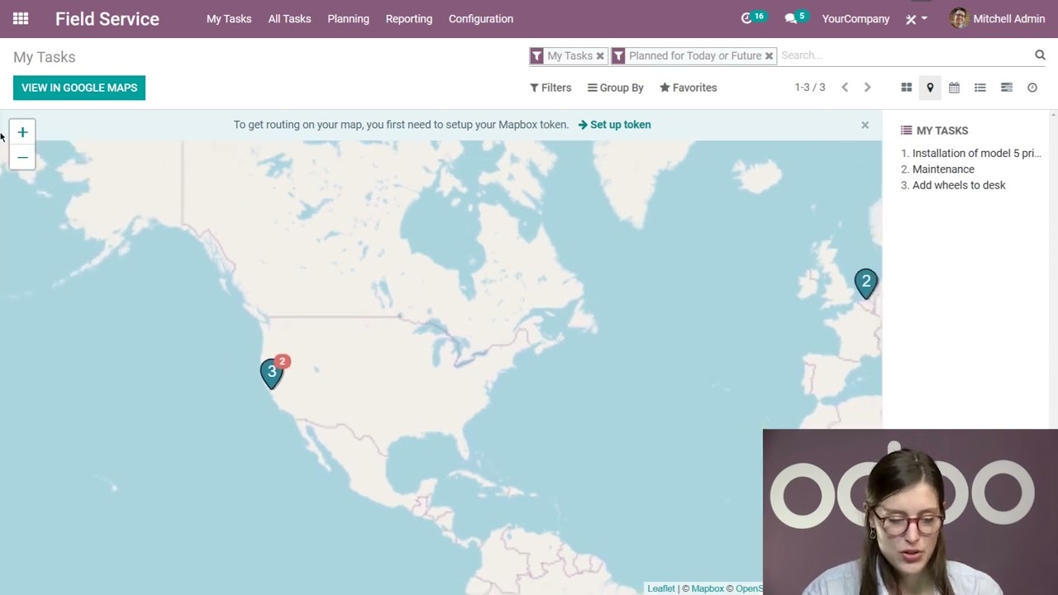Select the Map view icon

[930, 88]
